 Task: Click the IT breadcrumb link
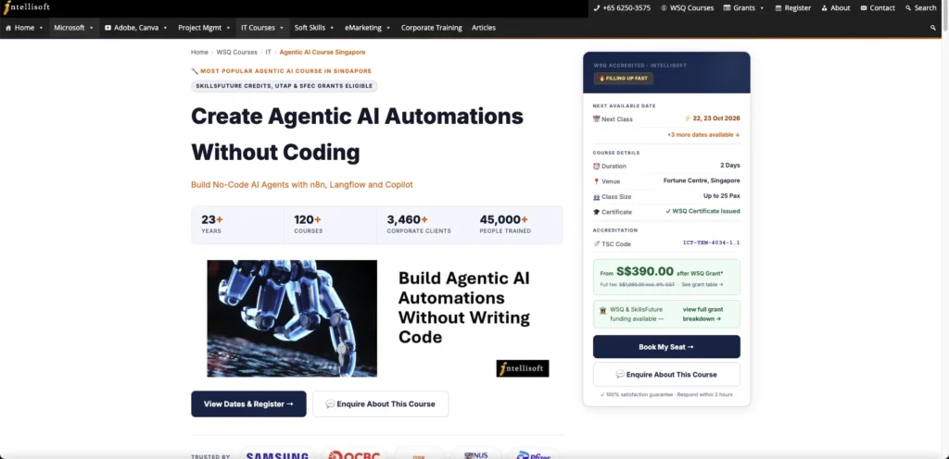click(x=268, y=53)
